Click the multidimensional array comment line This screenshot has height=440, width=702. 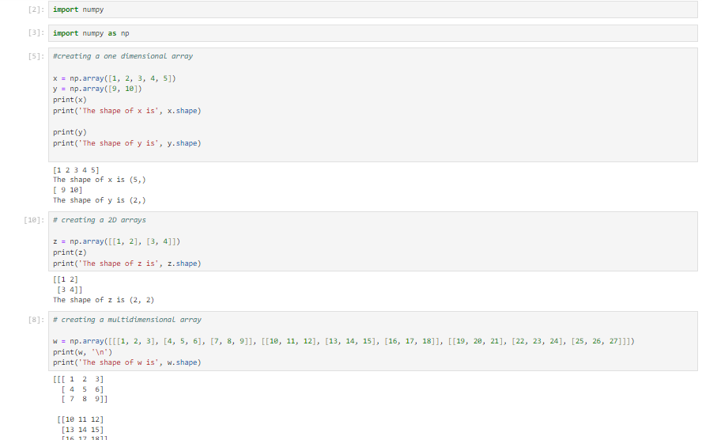coord(127,320)
